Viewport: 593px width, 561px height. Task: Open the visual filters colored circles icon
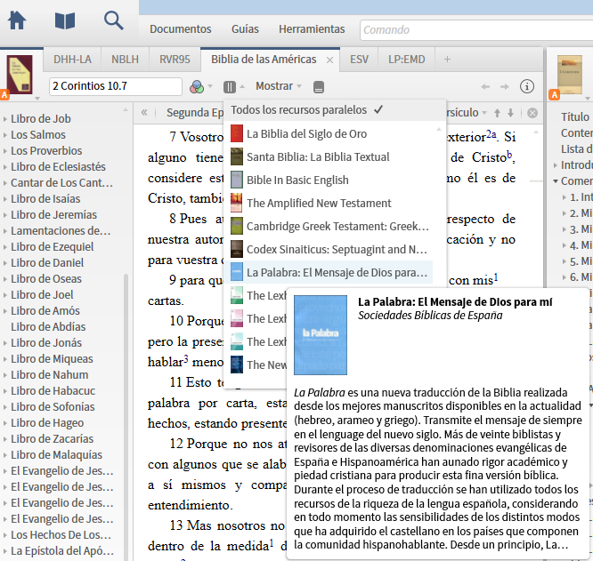tap(197, 87)
